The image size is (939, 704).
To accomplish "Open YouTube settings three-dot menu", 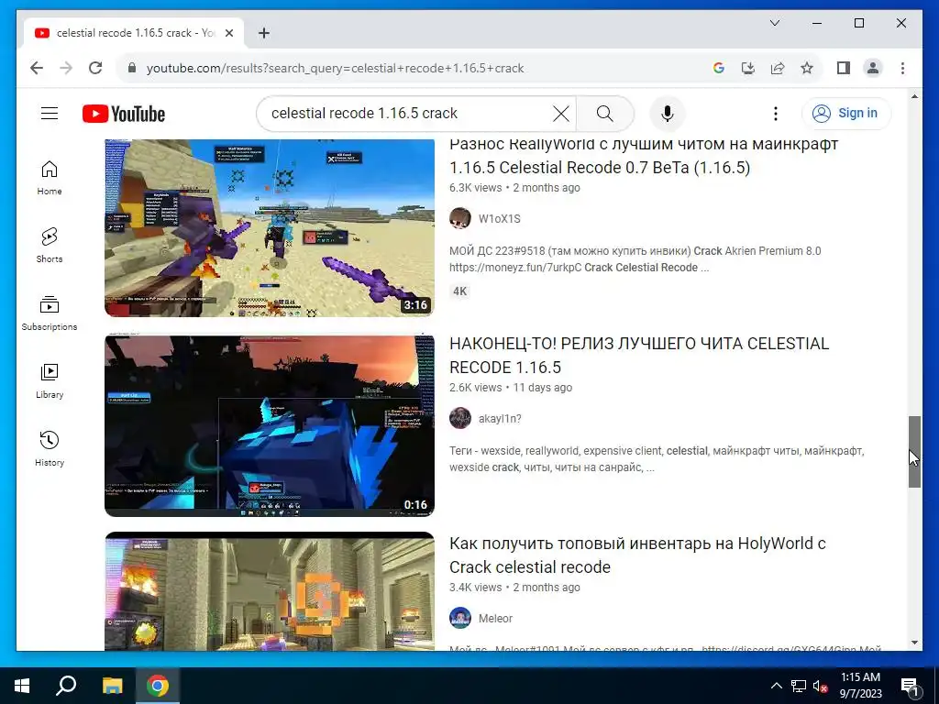I will click(776, 113).
